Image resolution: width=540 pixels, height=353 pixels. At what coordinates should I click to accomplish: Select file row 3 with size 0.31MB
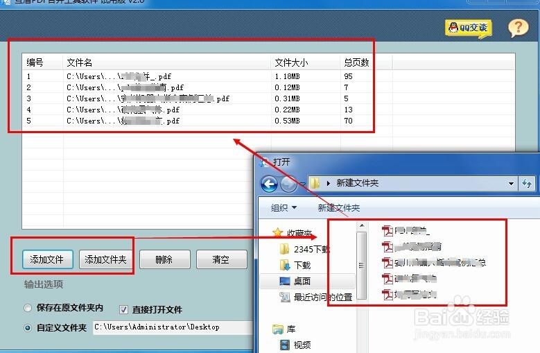(x=269, y=98)
